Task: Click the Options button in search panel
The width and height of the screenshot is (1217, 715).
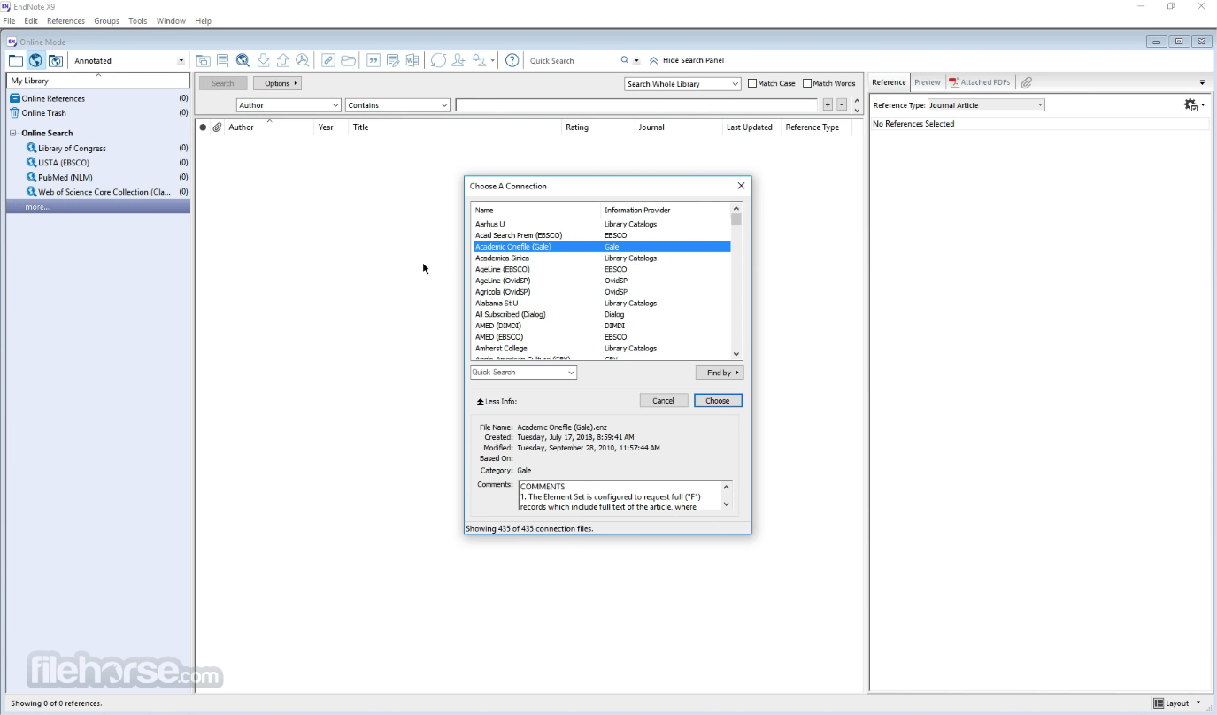Action: (x=278, y=83)
